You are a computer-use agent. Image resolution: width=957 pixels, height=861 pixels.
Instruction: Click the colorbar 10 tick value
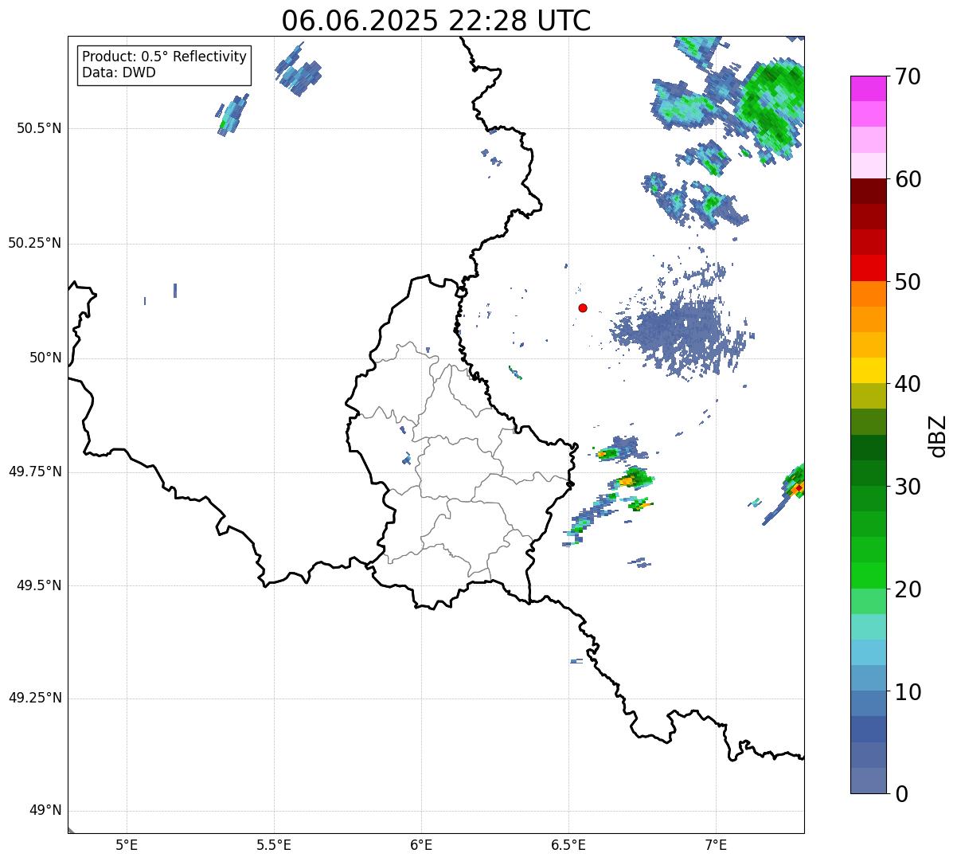908,691
